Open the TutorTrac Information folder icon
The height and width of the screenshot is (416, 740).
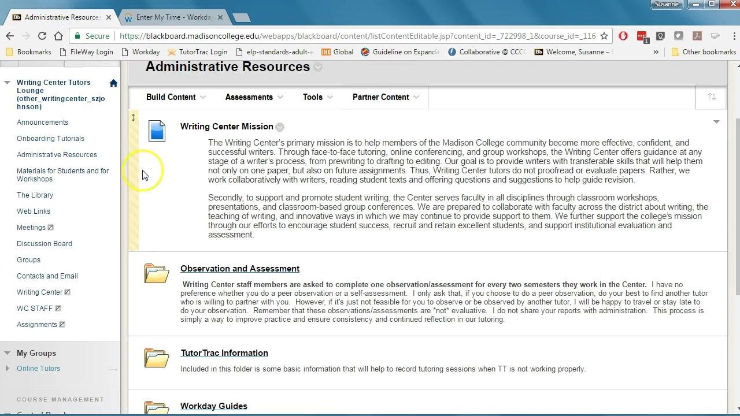pyautogui.click(x=157, y=357)
